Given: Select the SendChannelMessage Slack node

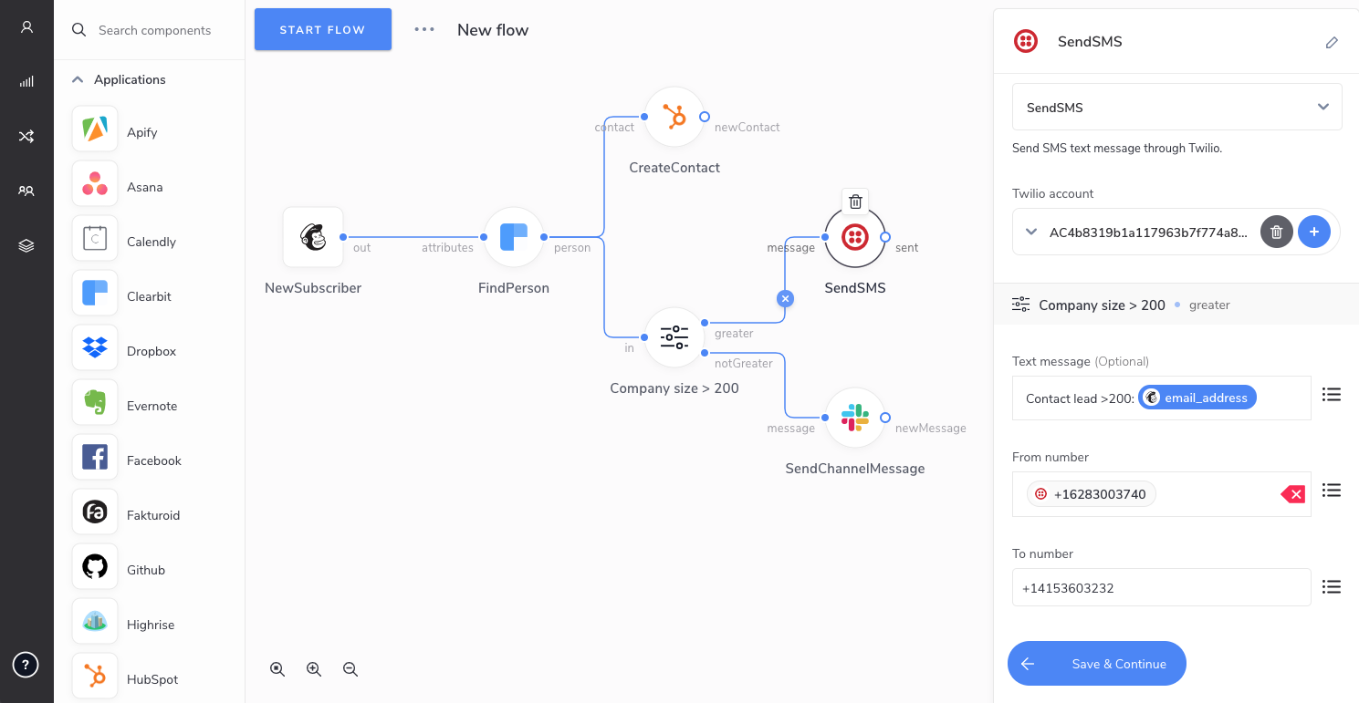Looking at the screenshot, I should tap(855, 418).
